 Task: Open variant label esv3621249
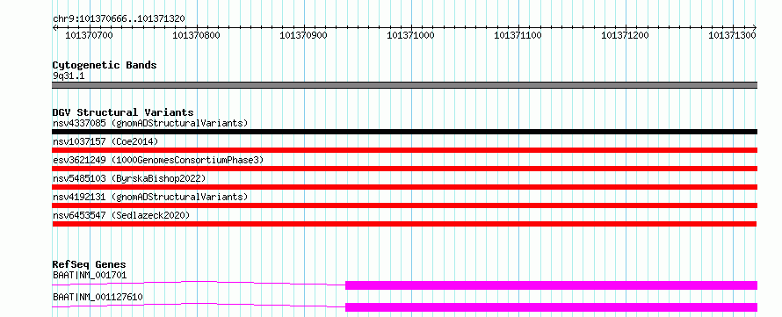(x=158, y=160)
